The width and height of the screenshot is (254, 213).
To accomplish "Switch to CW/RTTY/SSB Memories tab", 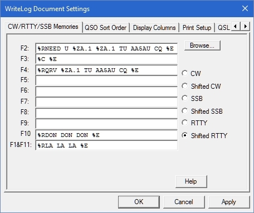I will (43, 27).
